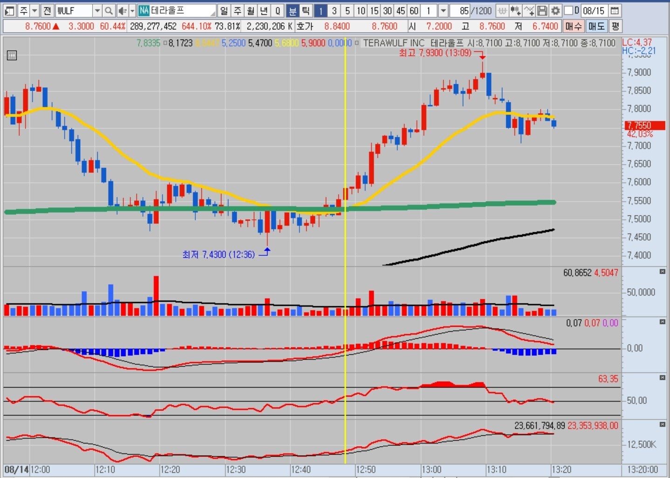Open the minute interval dropdown arrow
The width and height of the screenshot is (670, 478).
coord(443,10)
